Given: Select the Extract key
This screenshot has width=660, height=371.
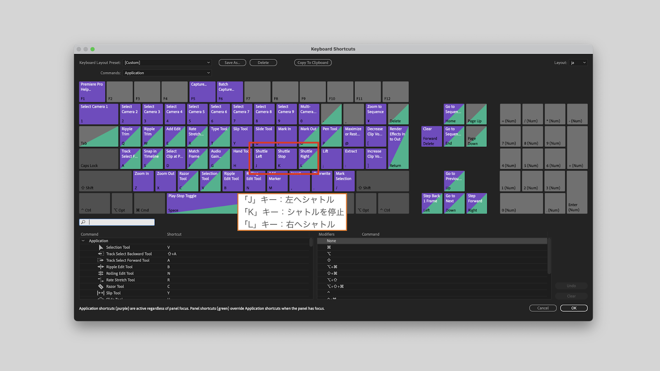Looking at the screenshot, I should (x=354, y=159).
